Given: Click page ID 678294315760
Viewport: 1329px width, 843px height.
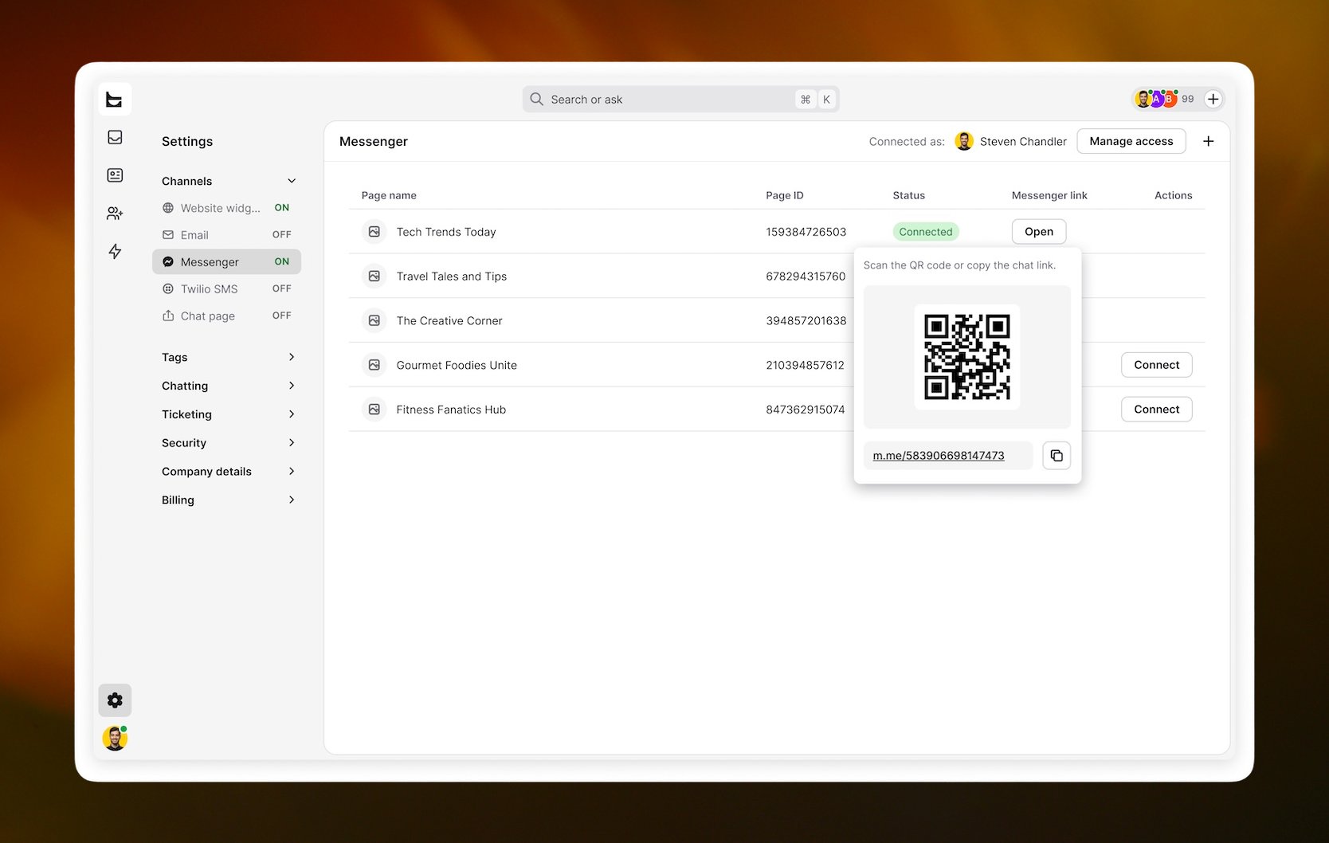Looking at the screenshot, I should (x=806, y=276).
